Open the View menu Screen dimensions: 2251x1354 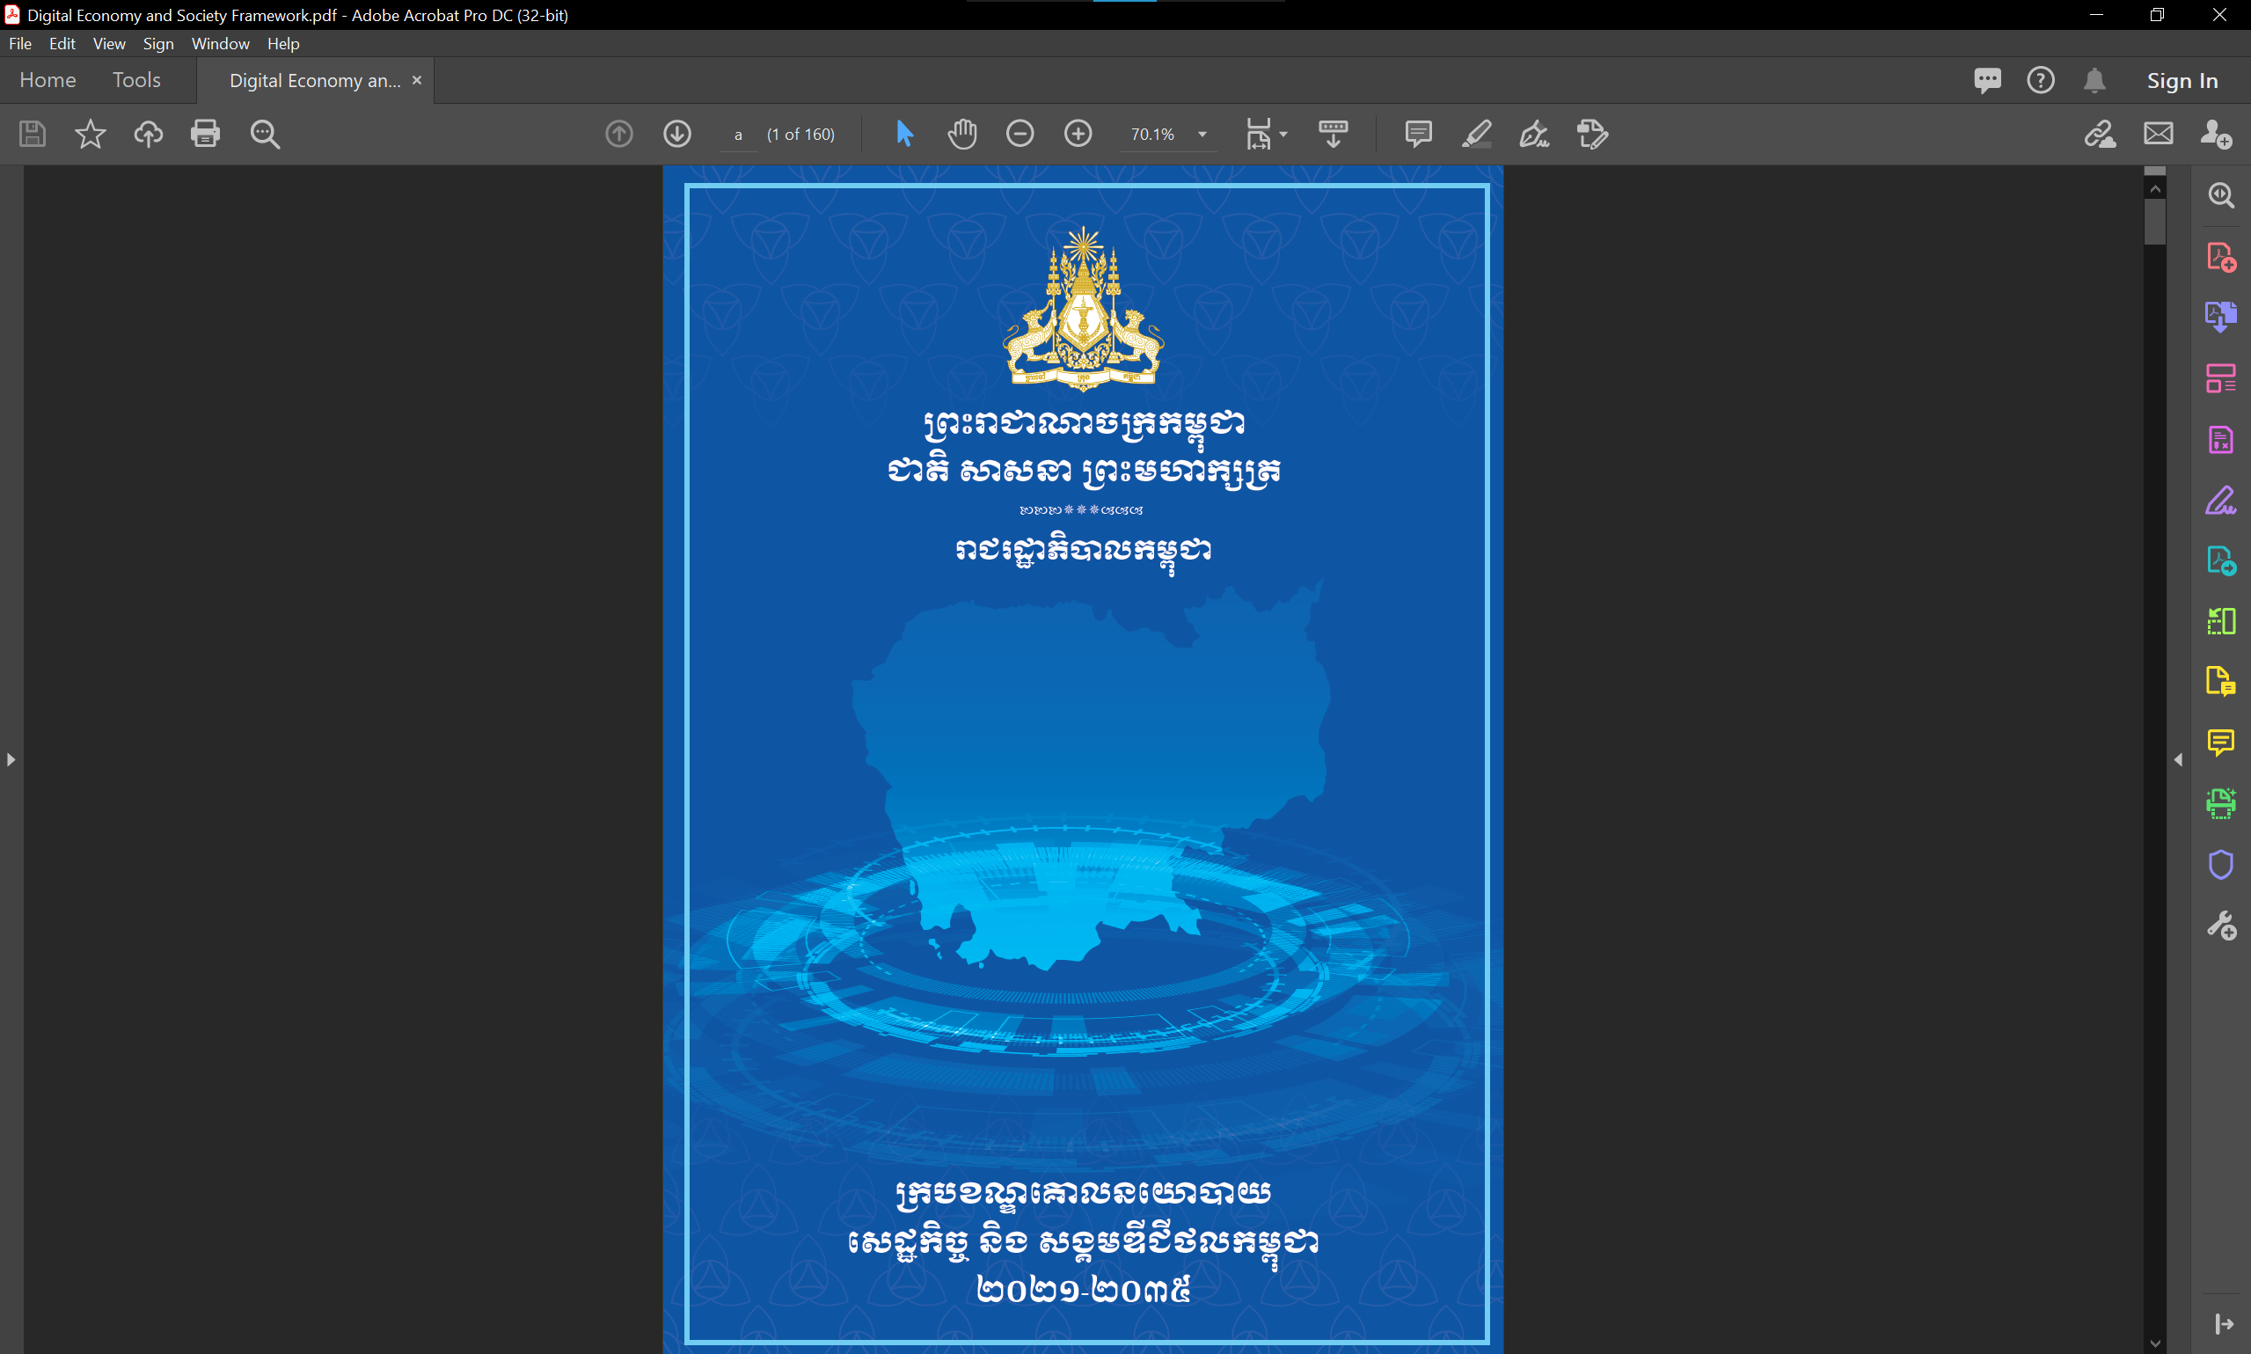(108, 44)
